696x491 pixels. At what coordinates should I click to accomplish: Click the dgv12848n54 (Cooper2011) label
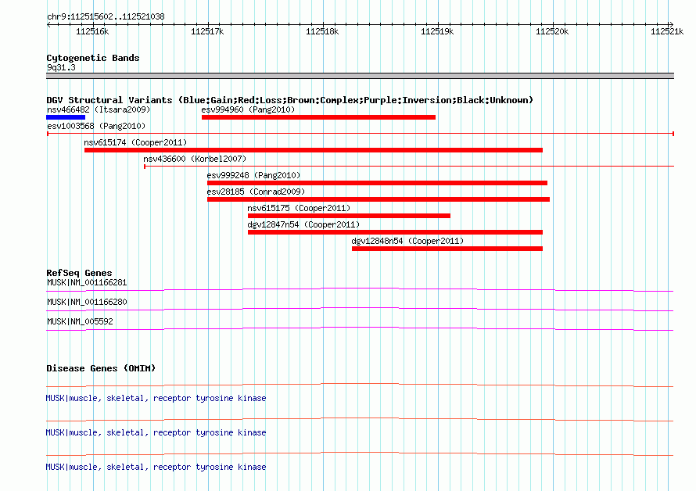point(407,241)
